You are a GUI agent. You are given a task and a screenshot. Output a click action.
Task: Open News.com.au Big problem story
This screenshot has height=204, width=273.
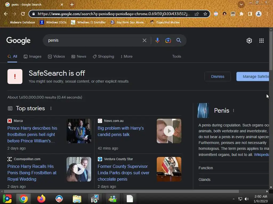pos(121,131)
